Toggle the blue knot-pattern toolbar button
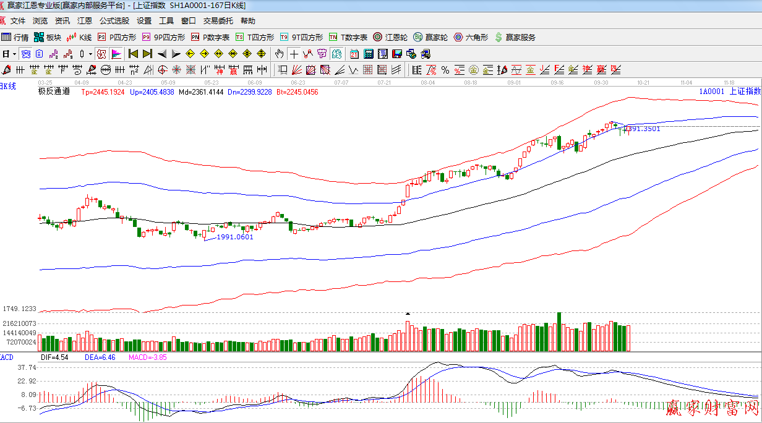 [25, 54]
